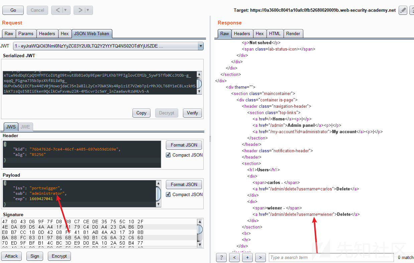
Task: Click Format JSON beside the Header
Action: [x=184, y=145]
